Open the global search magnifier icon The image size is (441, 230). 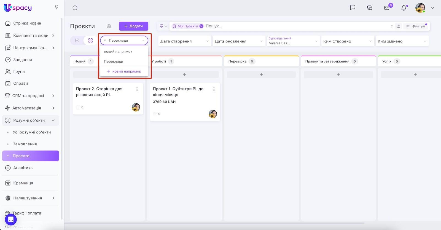coord(75,8)
